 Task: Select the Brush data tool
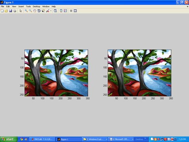click(48, 11)
